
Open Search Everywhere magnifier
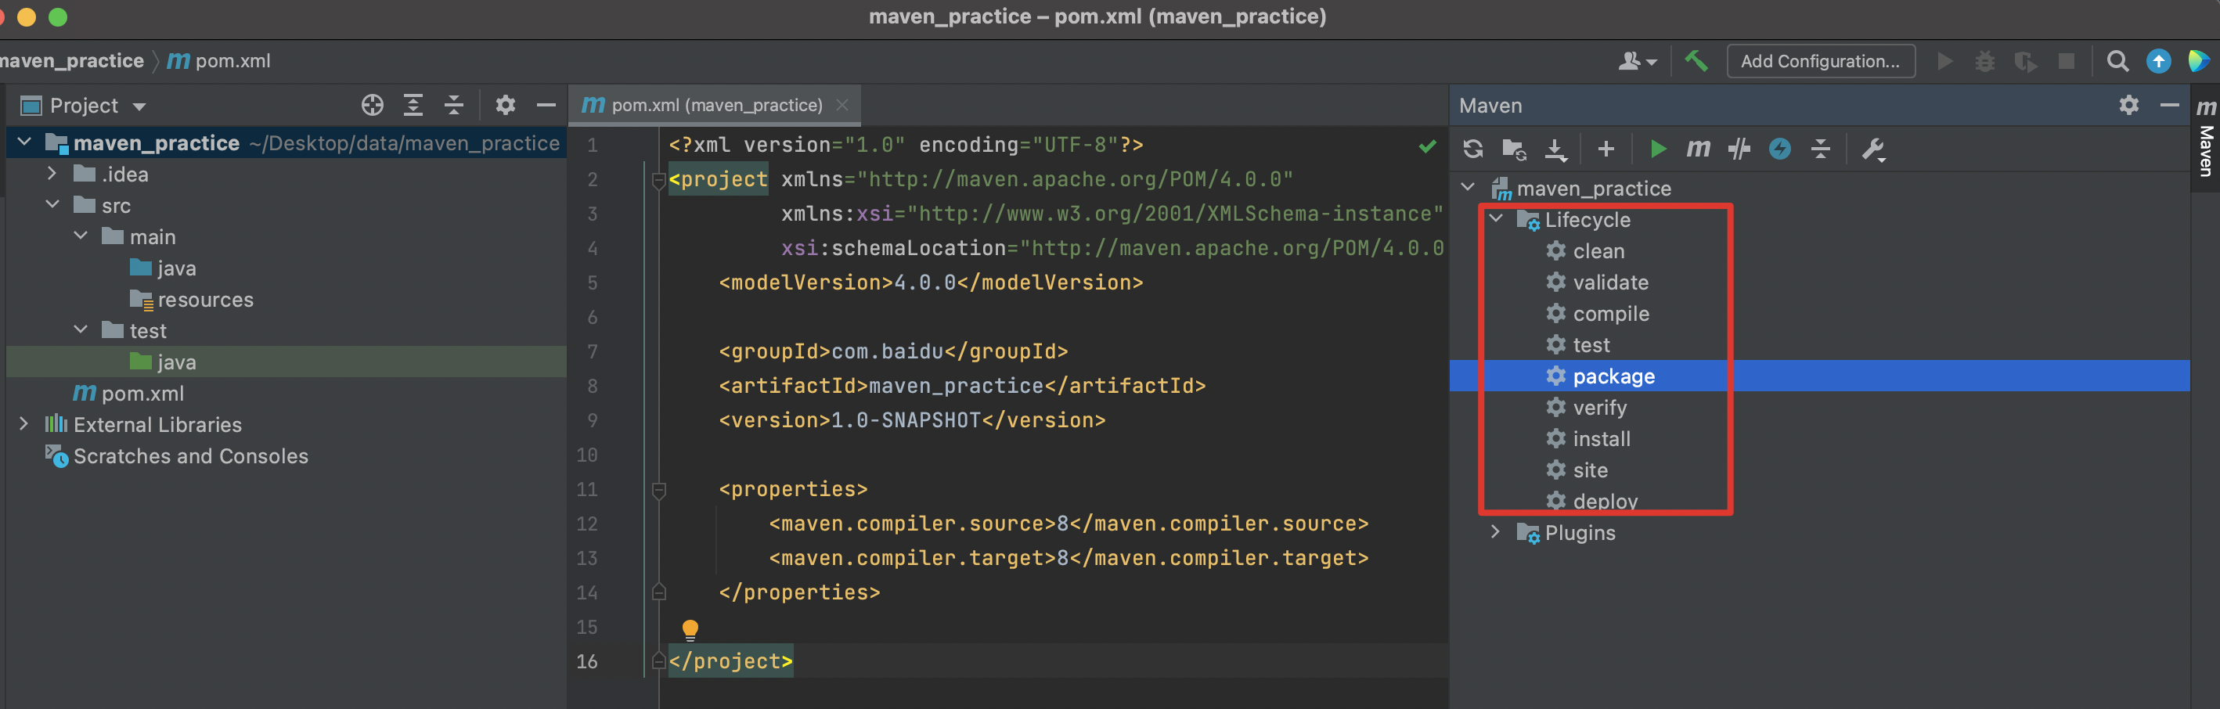coord(2117,61)
